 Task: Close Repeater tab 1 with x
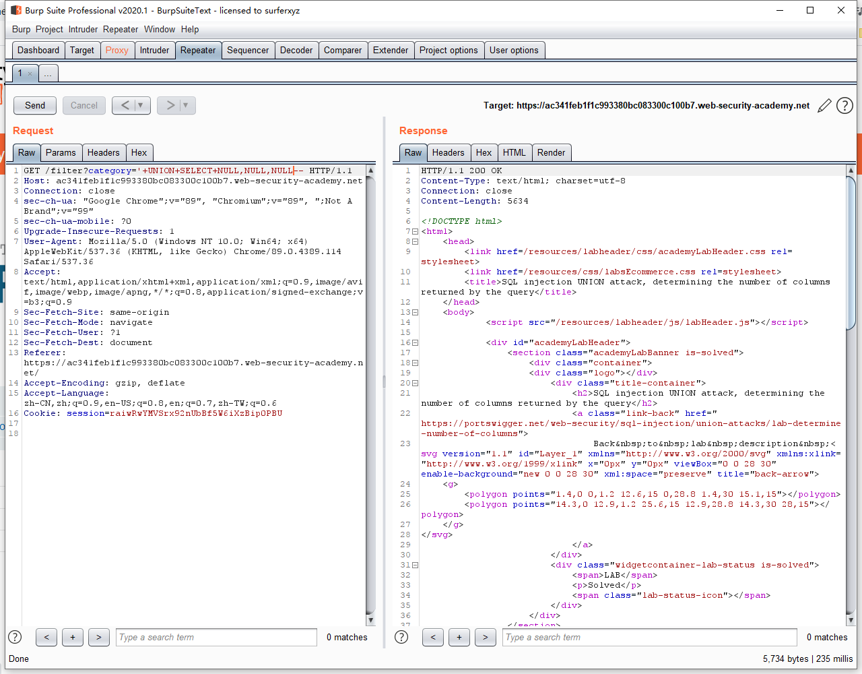click(x=30, y=73)
